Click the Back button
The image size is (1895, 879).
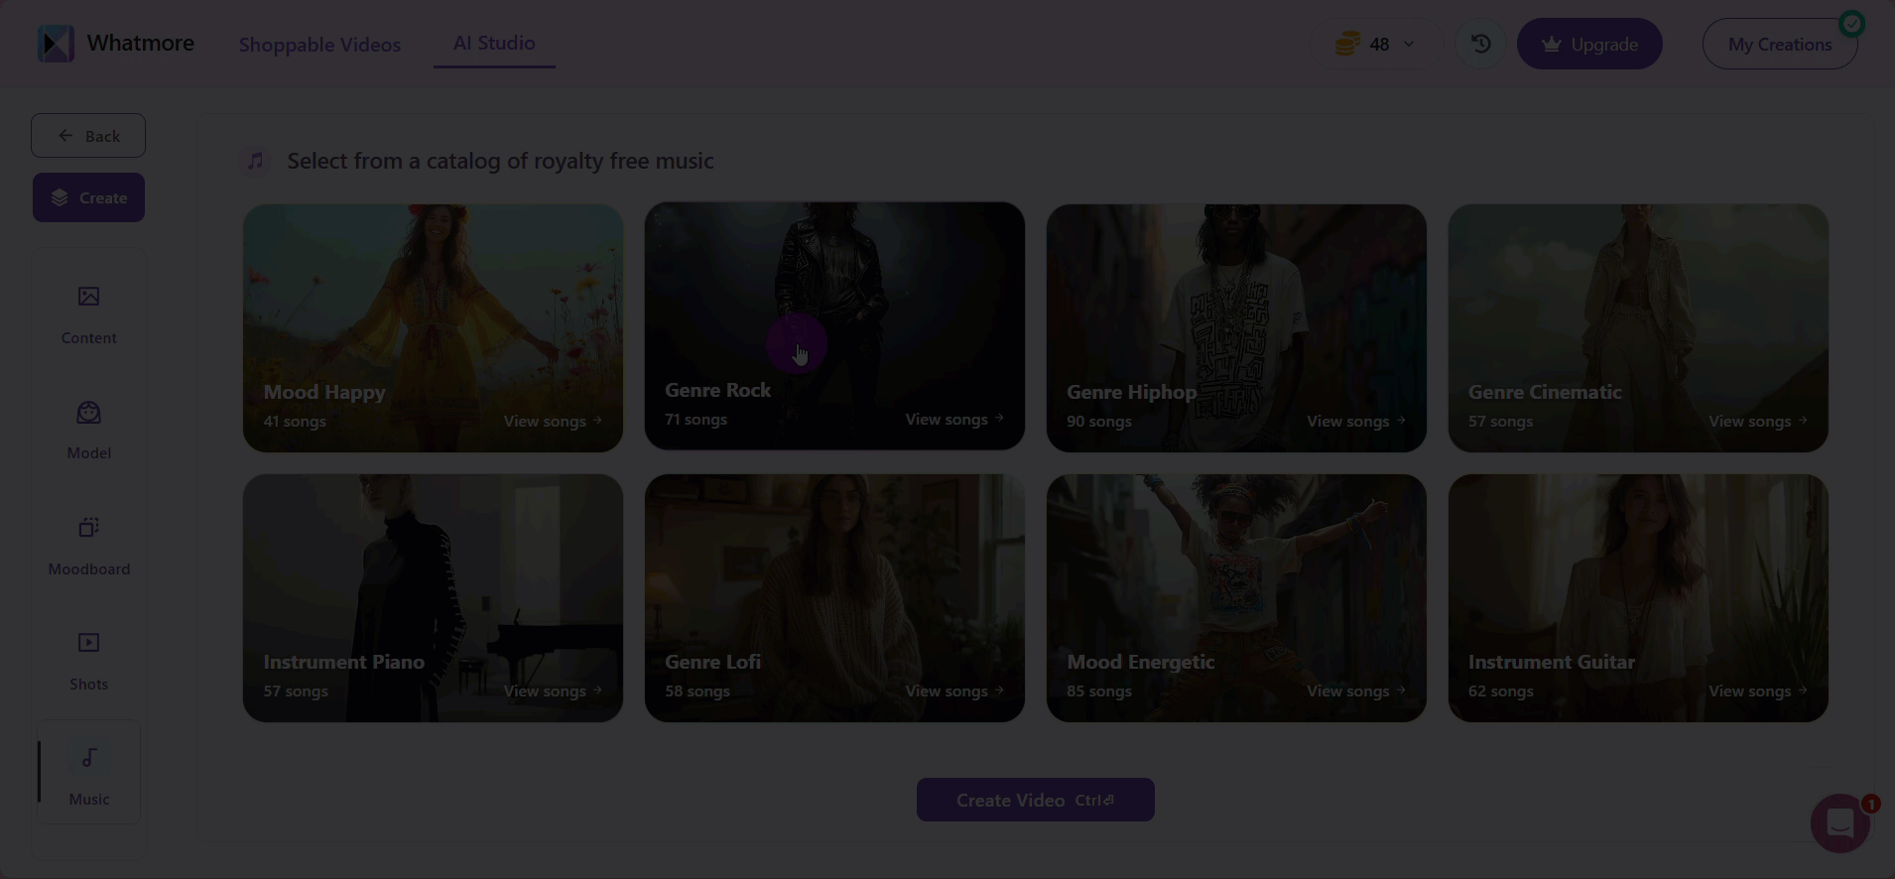(x=88, y=136)
